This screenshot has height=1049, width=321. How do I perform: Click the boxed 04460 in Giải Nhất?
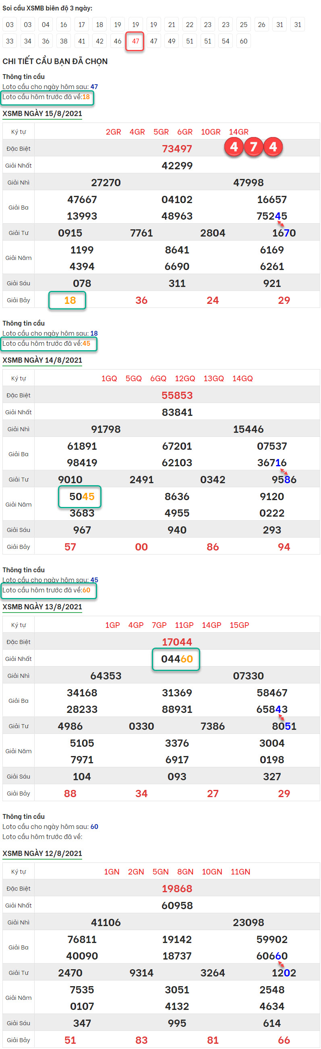(x=176, y=659)
